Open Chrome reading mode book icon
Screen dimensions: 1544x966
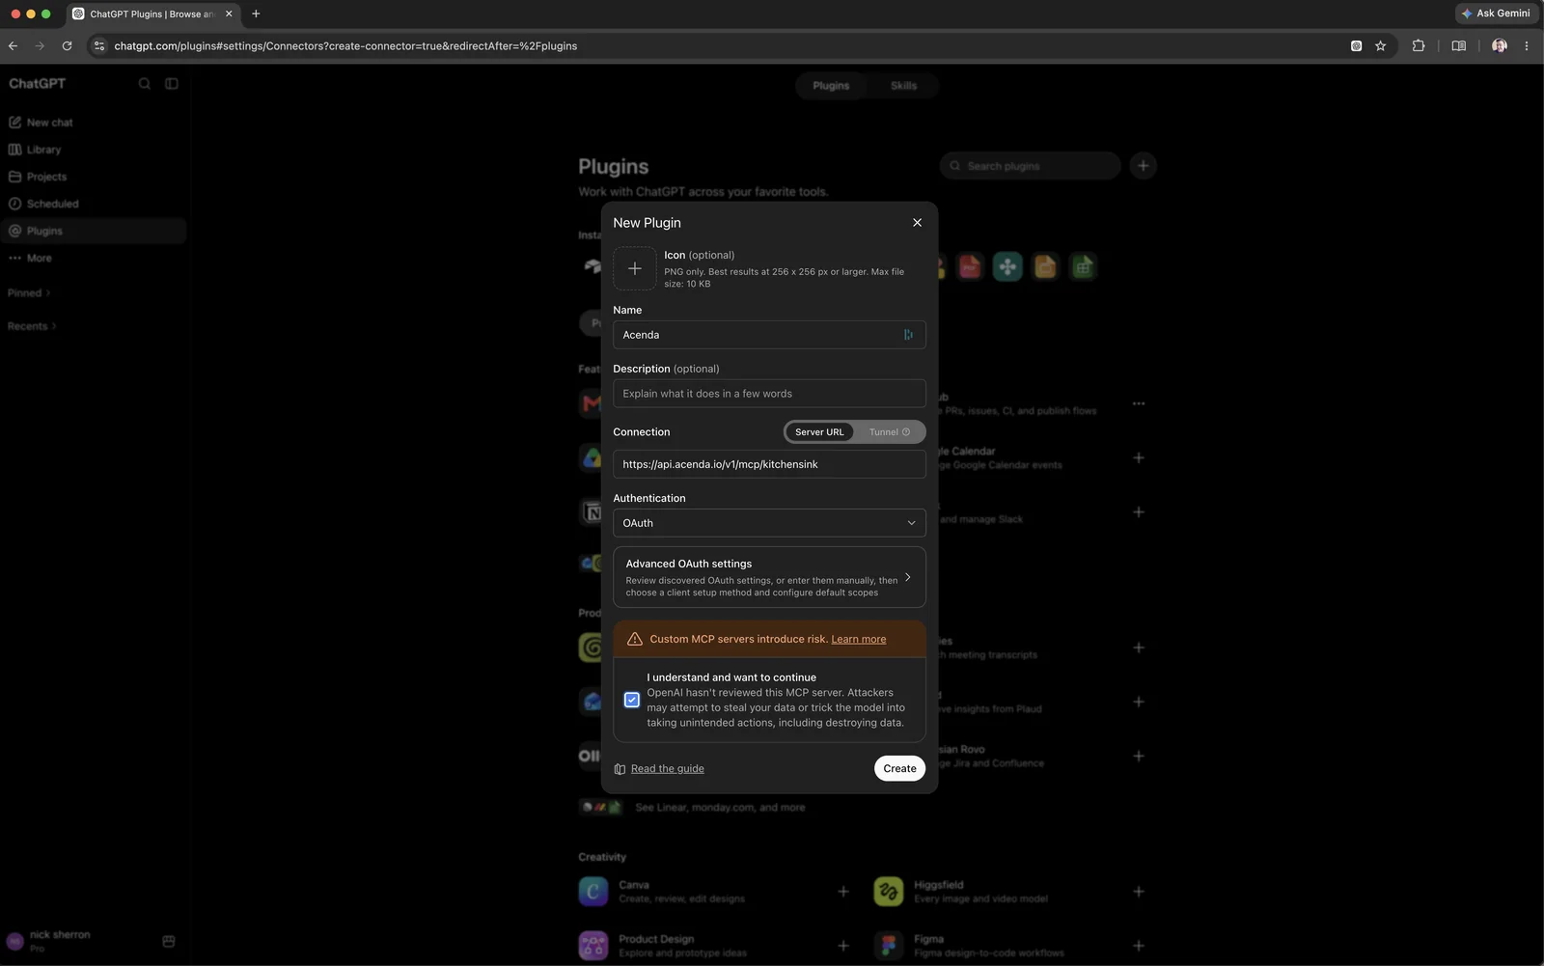pos(1459,45)
